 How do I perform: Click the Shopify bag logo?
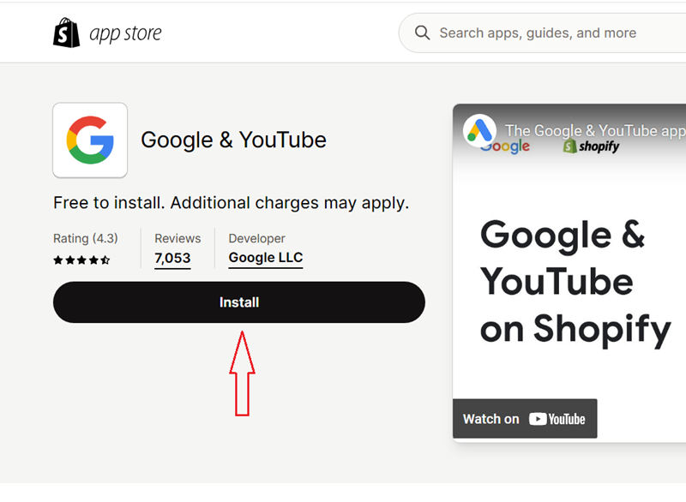tap(67, 33)
